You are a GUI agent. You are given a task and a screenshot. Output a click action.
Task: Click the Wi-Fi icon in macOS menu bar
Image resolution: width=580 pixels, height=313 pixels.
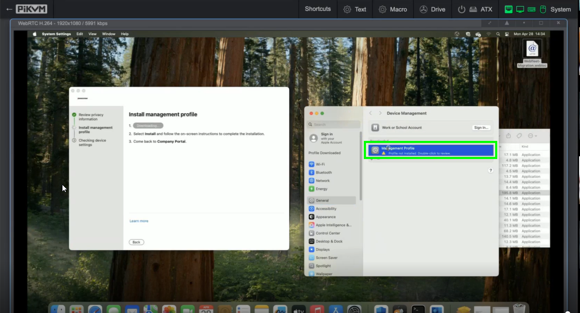(488, 34)
